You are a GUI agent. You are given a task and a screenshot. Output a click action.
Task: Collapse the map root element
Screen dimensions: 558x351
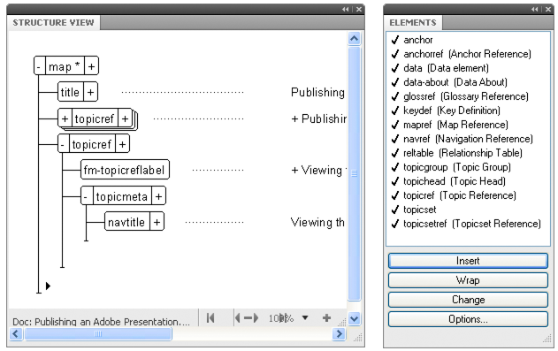point(40,66)
